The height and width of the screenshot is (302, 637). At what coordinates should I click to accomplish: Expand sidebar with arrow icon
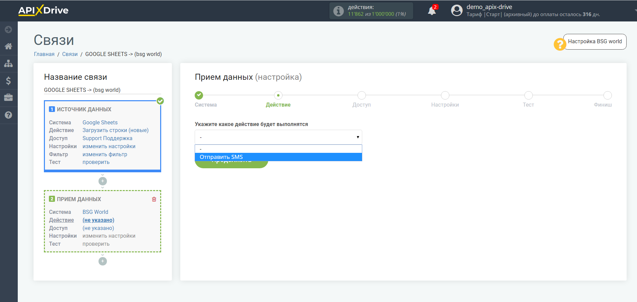click(x=8, y=29)
